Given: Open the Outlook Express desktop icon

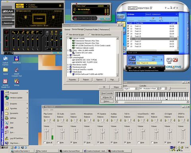Looking at the screenshot, I should (6, 61).
